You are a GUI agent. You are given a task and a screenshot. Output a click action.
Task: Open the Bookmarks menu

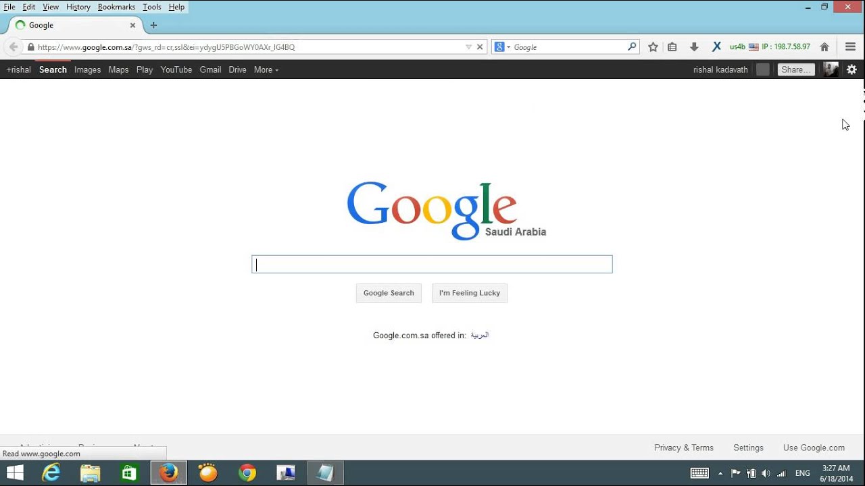116,7
